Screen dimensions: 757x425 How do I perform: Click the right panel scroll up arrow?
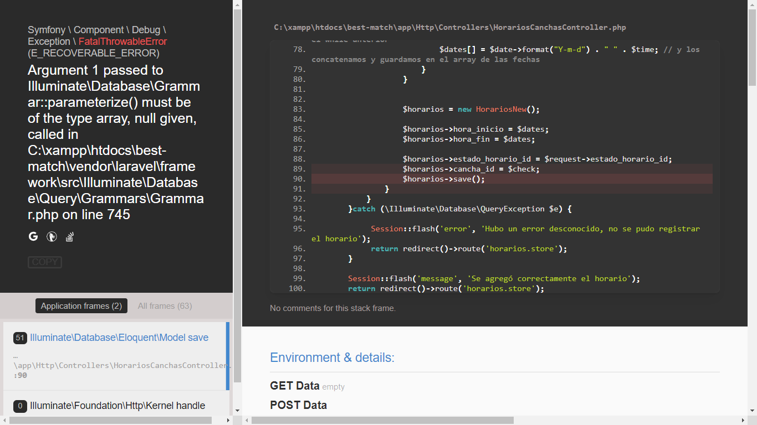753,4
